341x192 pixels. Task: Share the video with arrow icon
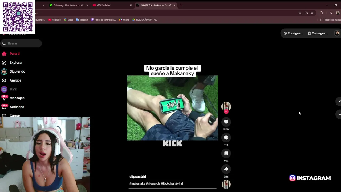[226, 169]
